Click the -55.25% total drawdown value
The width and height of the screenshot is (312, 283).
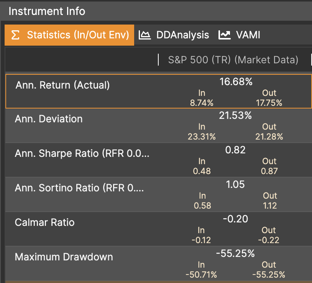tap(235, 253)
